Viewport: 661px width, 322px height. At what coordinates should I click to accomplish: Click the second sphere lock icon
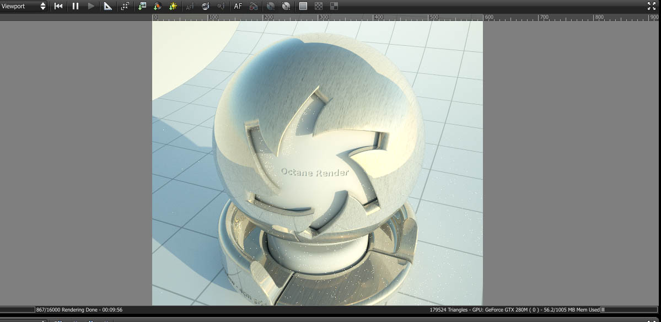point(286,6)
